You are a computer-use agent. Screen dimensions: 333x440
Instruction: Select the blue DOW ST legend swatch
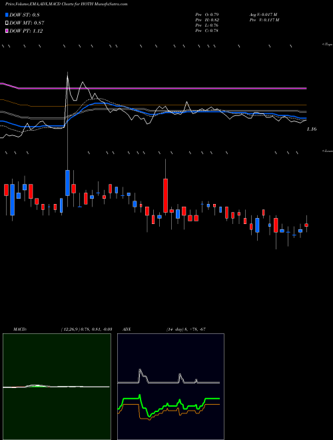tap(7, 15)
